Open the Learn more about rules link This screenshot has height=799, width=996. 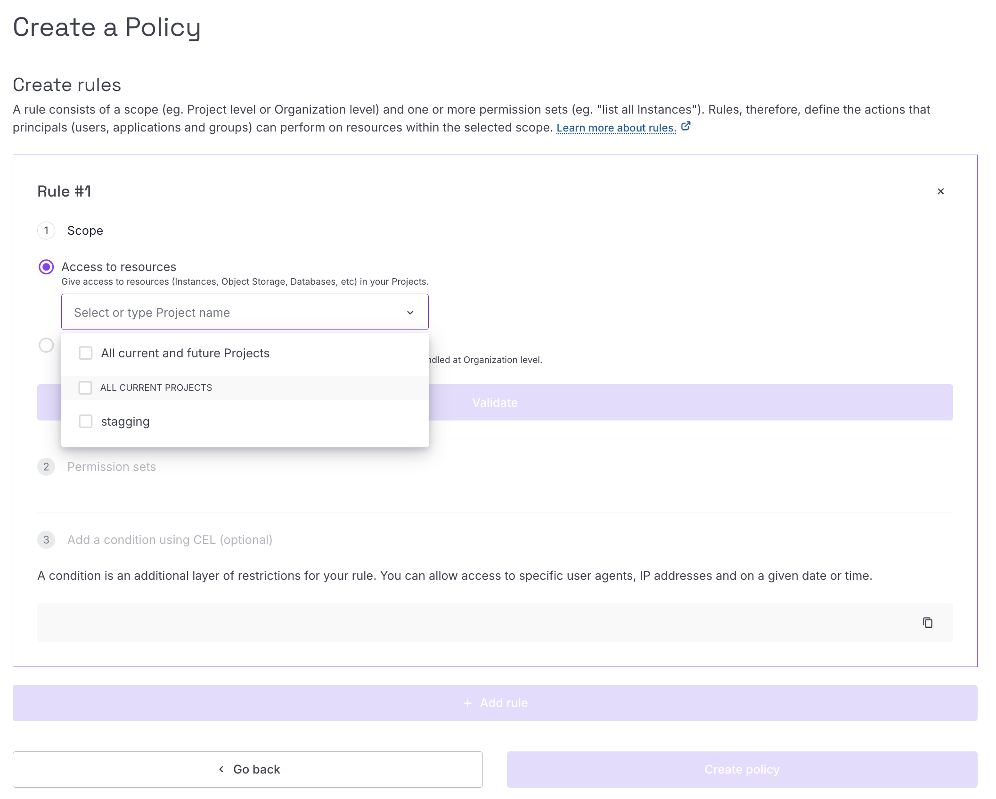pyautogui.click(x=616, y=127)
